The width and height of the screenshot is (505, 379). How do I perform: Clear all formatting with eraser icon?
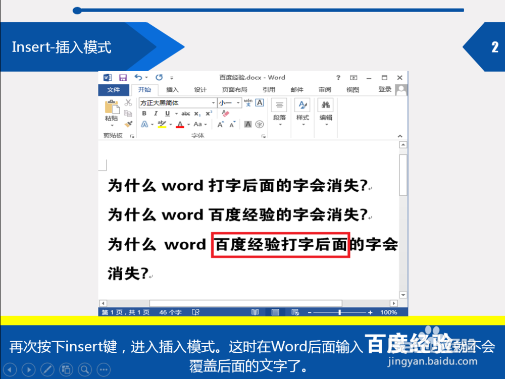[225, 113]
